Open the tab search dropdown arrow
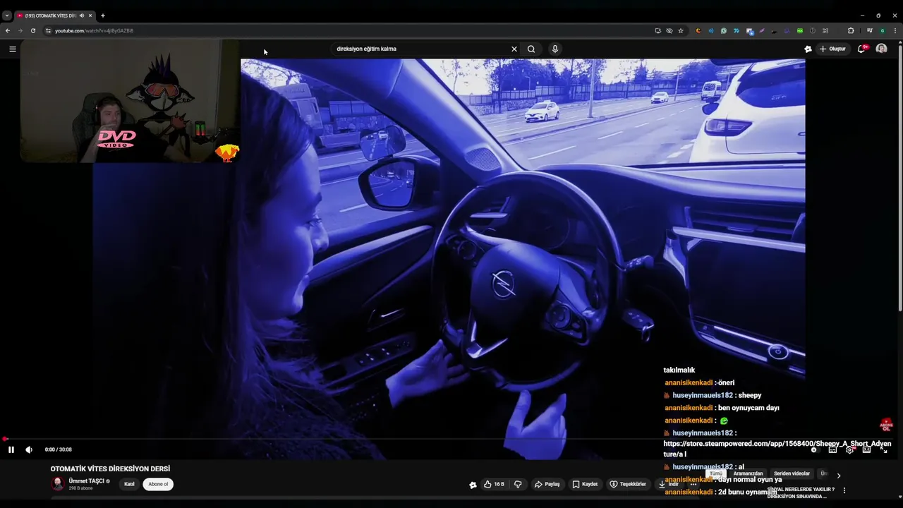 [x=7, y=15]
